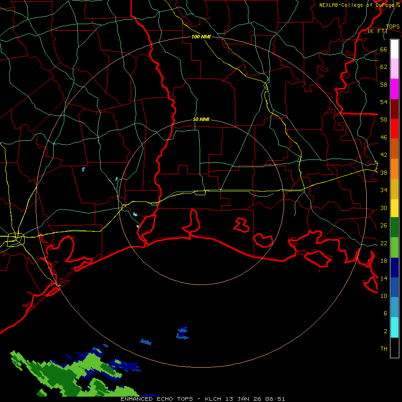This screenshot has height=402, width=402.
Task: Click the orange 42 legend swatch
Action: (x=394, y=169)
